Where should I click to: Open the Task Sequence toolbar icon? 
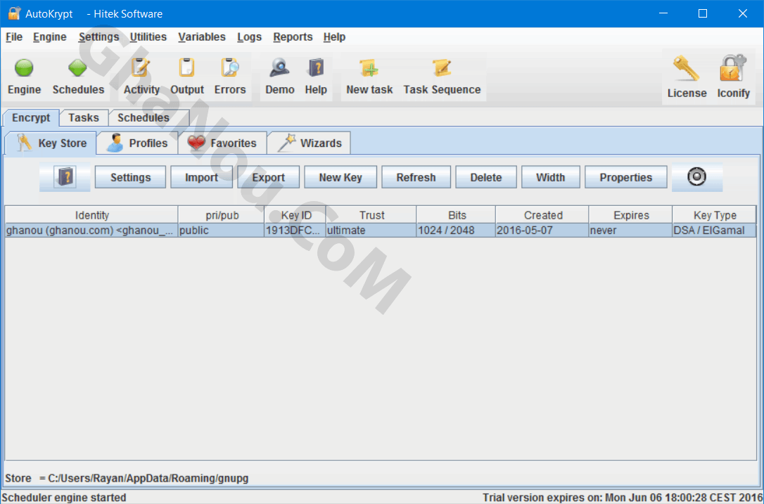tap(441, 68)
